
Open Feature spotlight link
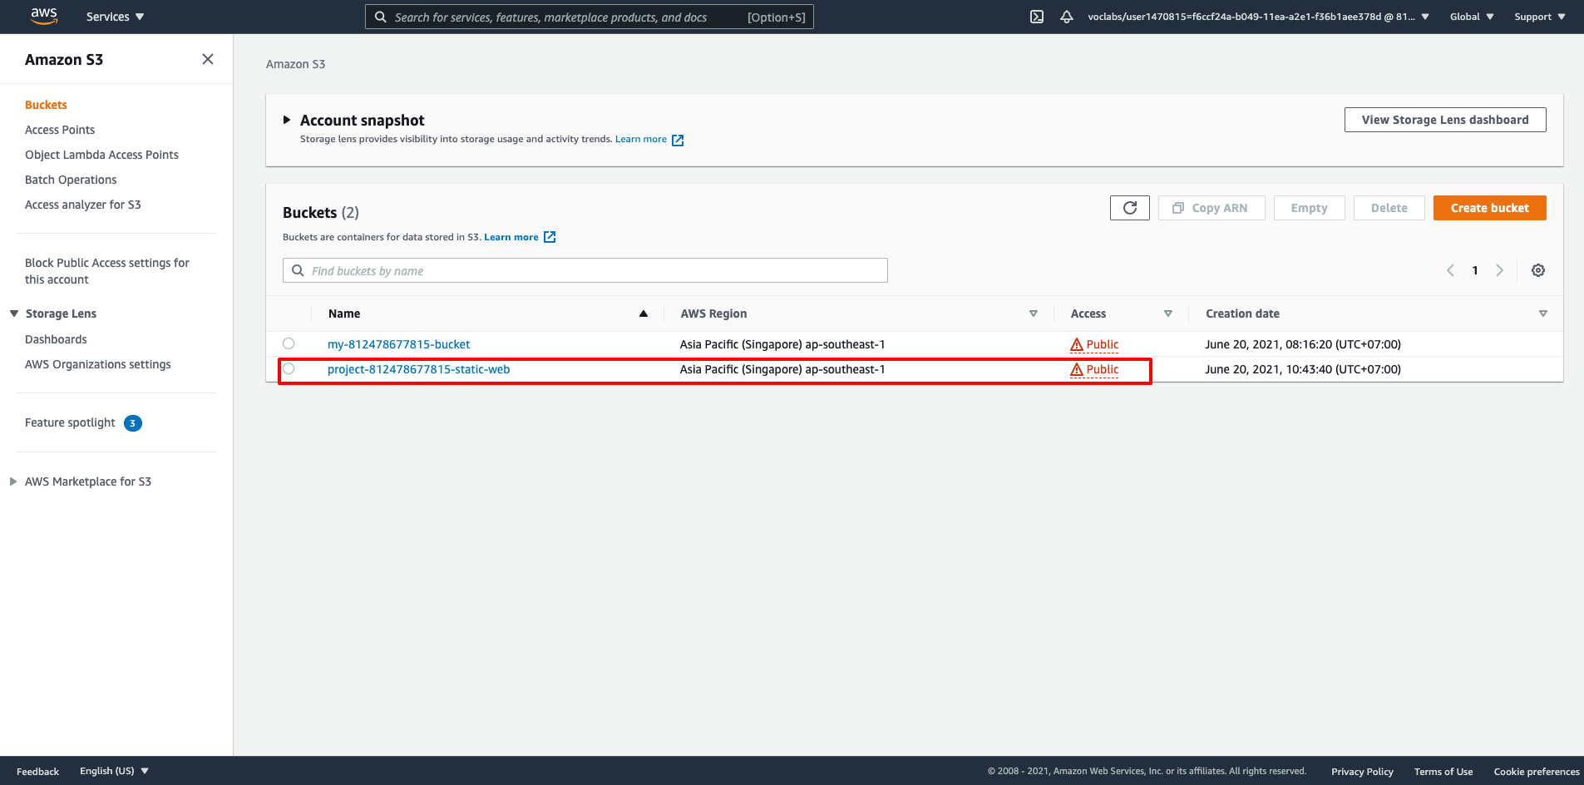[x=70, y=422]
